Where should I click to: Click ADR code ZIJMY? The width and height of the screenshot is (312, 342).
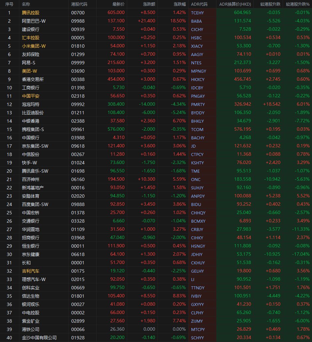pos(197,321)
